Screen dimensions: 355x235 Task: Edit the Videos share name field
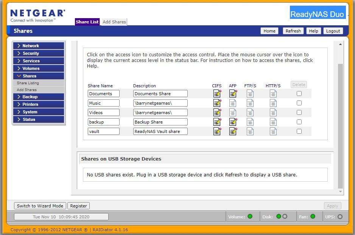(103, 113)
